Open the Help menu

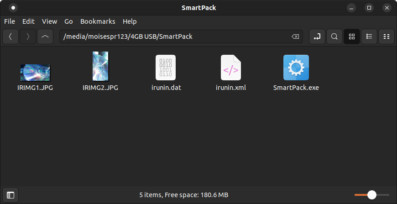click(x=130, y=21)
